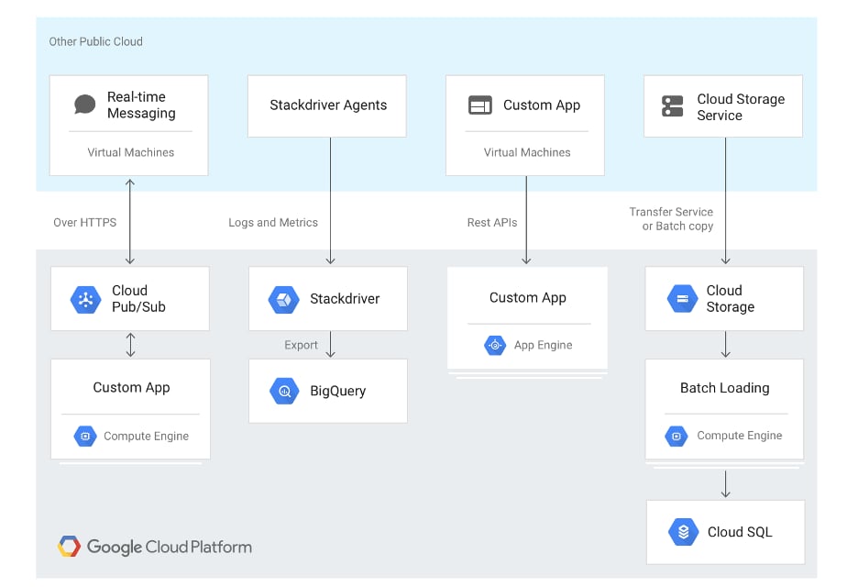Click the "Google Cloud Platform" wordmark text
This screenshot has height=587, width=858.
[169, 547]
